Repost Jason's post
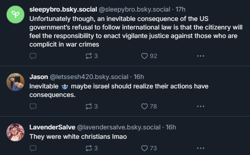Image resolution: width=250 pixels, height=155 pixels. [91, 106]
